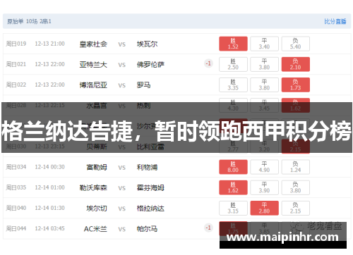Click away team 格拉纳达
The width and height of the screenshot is (353, 255).
[x=150, y=209]
